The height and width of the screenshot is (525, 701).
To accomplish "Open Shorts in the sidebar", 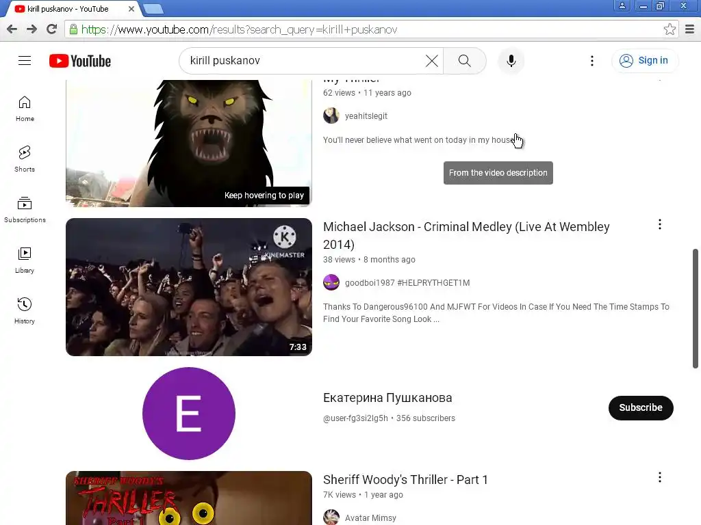I will 25,159.
